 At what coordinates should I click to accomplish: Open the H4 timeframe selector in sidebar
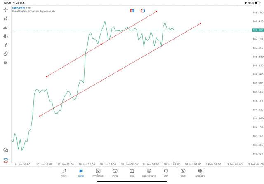click(6, 63)
